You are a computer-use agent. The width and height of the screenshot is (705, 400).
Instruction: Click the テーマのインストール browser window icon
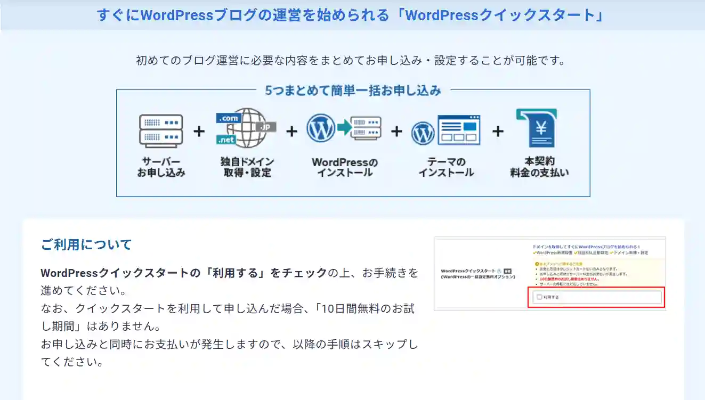[459, 129]
